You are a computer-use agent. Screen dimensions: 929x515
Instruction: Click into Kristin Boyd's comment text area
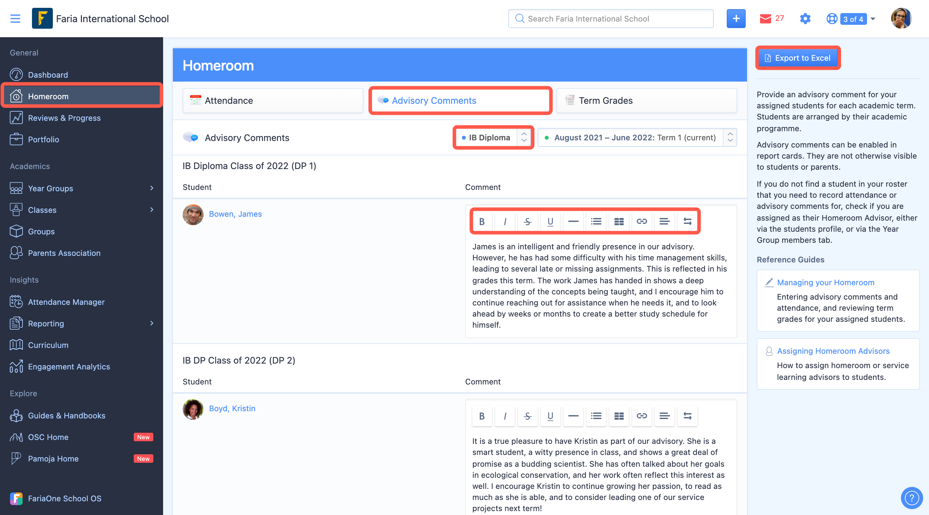click(601, 474)
